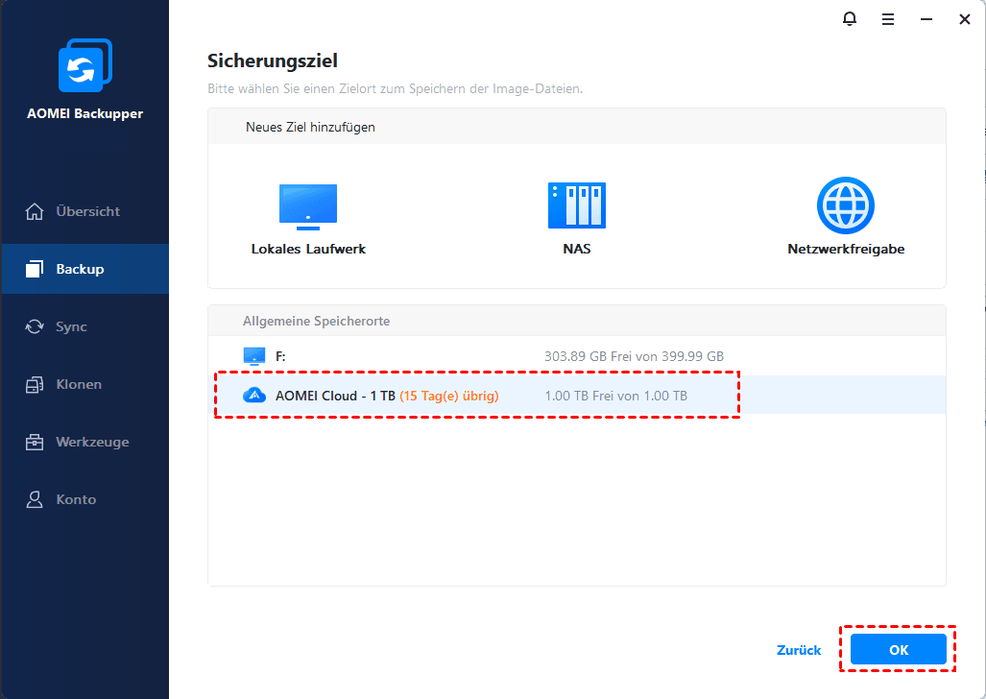The width and height of the screenshot is (986, 699).
Task: Click the Übersicht home icon
Action: (x=35, y=211)
